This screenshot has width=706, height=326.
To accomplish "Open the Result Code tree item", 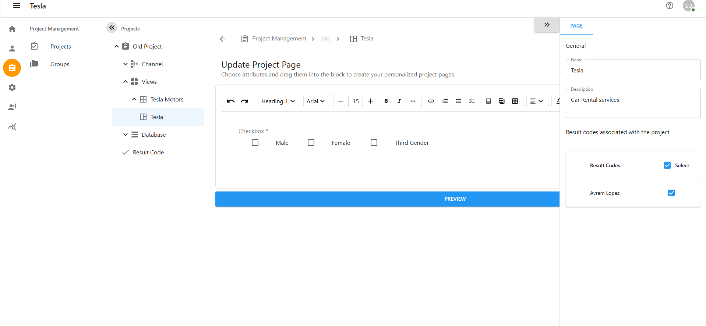I will click(x=148, y=152).
